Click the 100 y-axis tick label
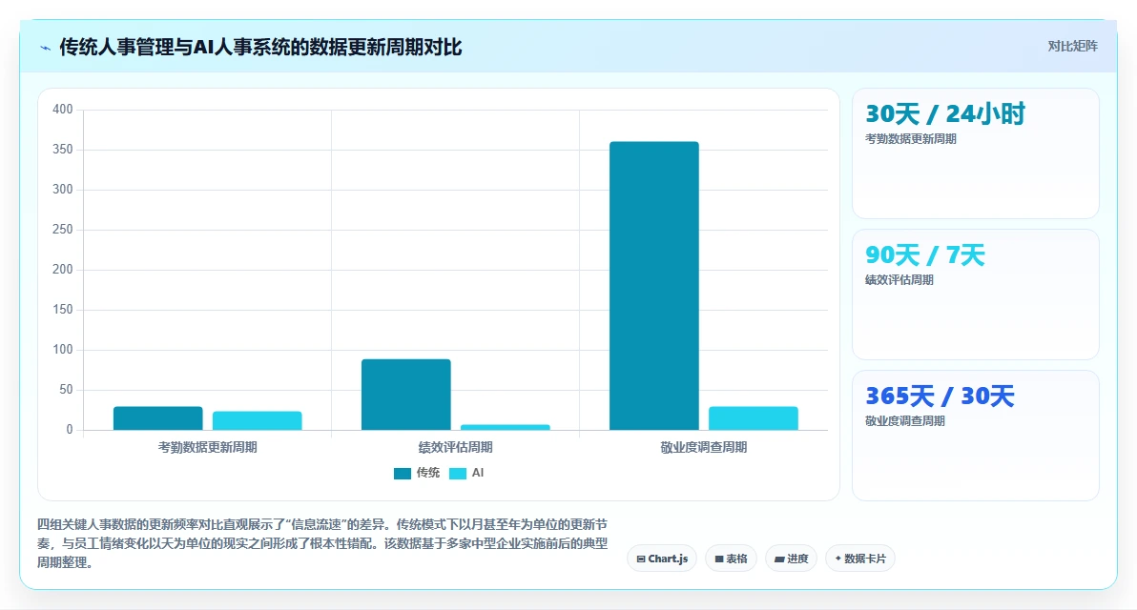Viewport: 1137px width, 610px height. (63, 350)
